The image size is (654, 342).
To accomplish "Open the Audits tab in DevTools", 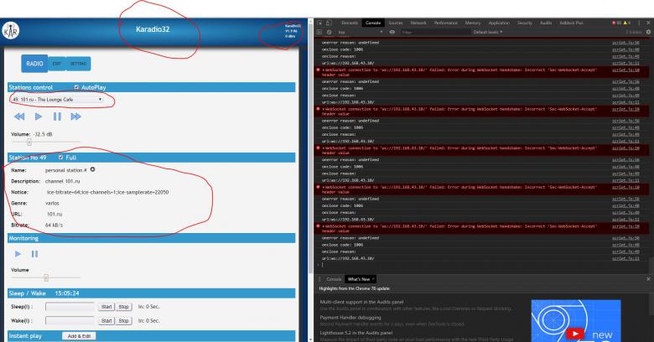I will pyautogui.click(x=546, y=23).
